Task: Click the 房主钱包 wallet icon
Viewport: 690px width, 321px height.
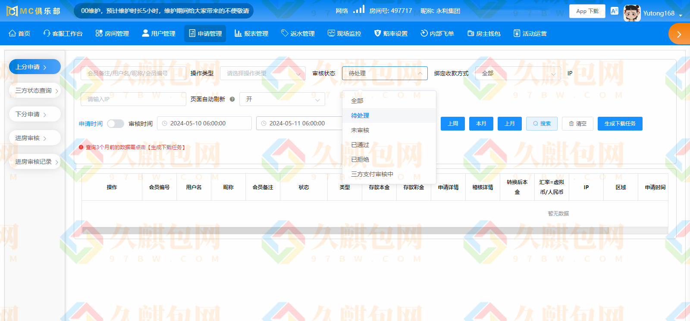Action: (x=471, y=33)
